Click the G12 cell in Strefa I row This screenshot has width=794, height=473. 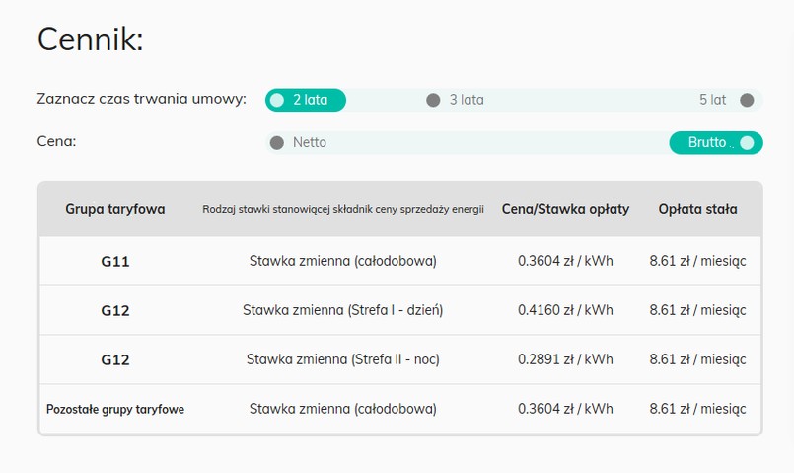point(115,311)
